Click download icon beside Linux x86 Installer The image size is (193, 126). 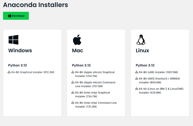(x=137, y=72)
